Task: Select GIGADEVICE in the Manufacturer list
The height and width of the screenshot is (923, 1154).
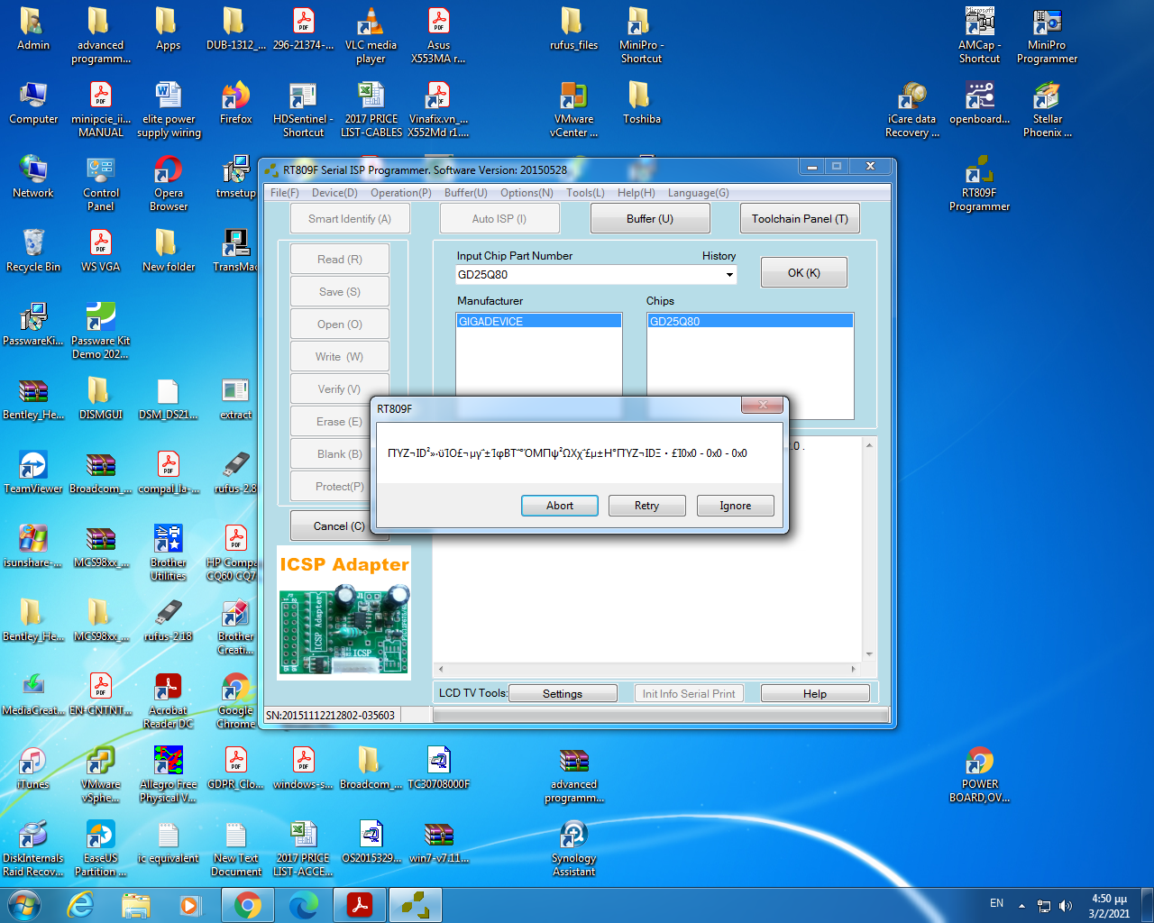Action: (539, 321)
